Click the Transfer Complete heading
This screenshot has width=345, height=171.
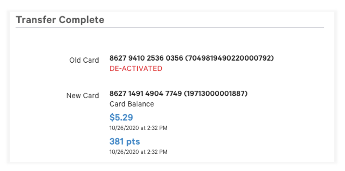click(x=60, y=20)
